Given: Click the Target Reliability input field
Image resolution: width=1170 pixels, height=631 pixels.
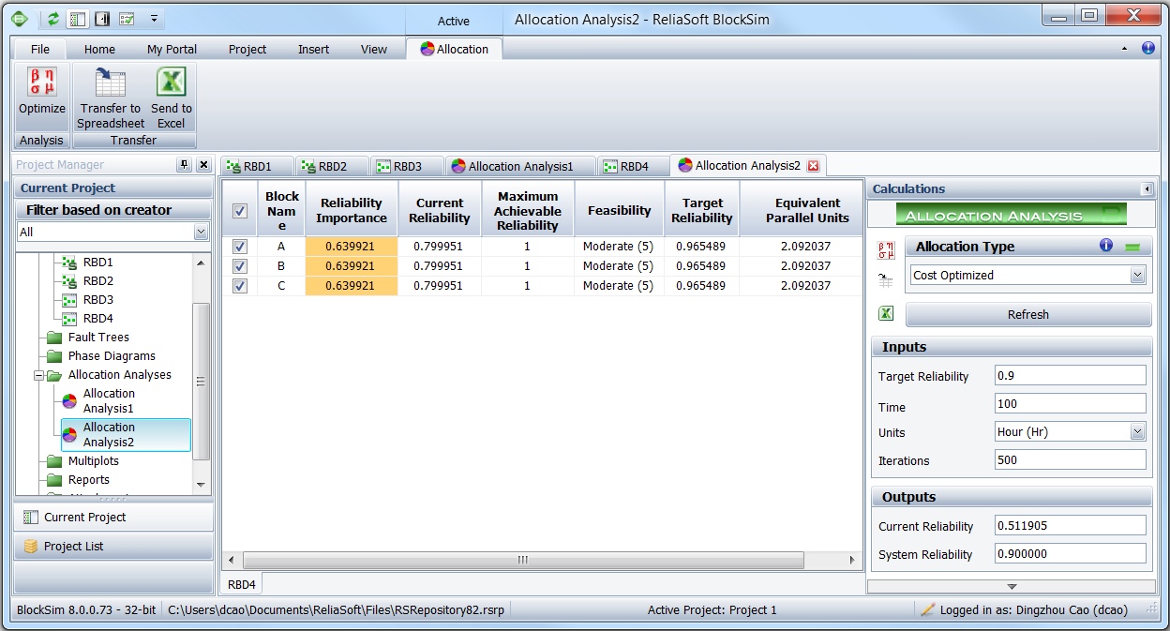Looking at the screenshot, I should pyautogui.click(x=1071, y=375).
